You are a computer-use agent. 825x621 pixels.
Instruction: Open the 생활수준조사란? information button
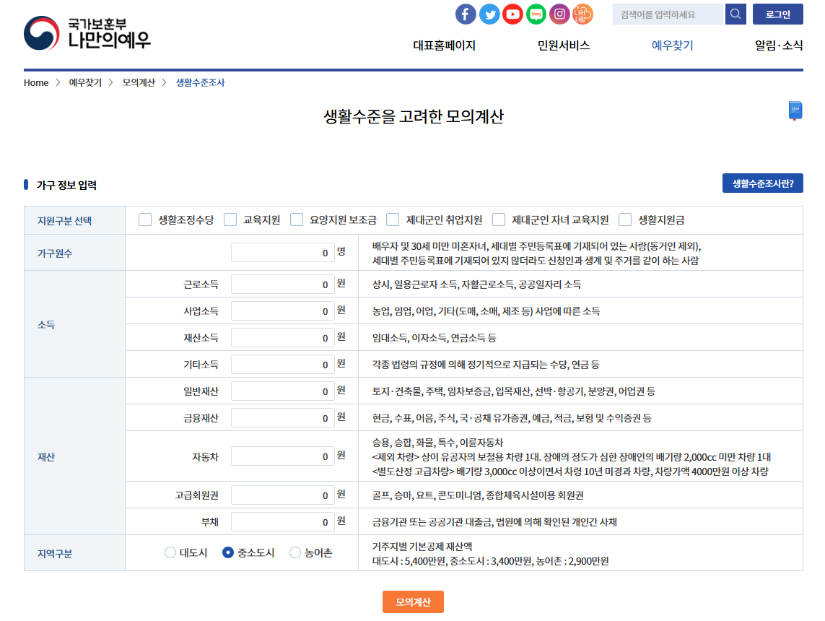[763, 183]
